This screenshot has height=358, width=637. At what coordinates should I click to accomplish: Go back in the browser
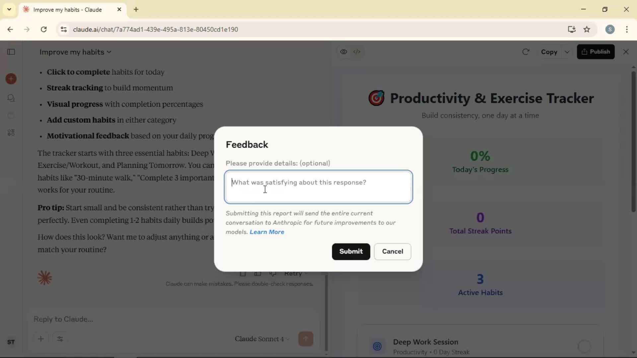(10, 29)
